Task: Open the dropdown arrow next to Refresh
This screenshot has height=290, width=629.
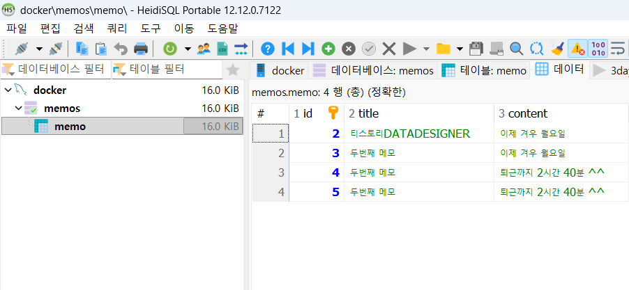Action: tap(188, 49)
